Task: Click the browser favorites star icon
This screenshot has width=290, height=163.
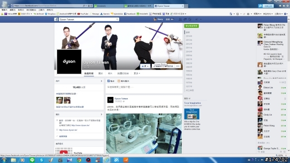Action: tap(284, 6)
